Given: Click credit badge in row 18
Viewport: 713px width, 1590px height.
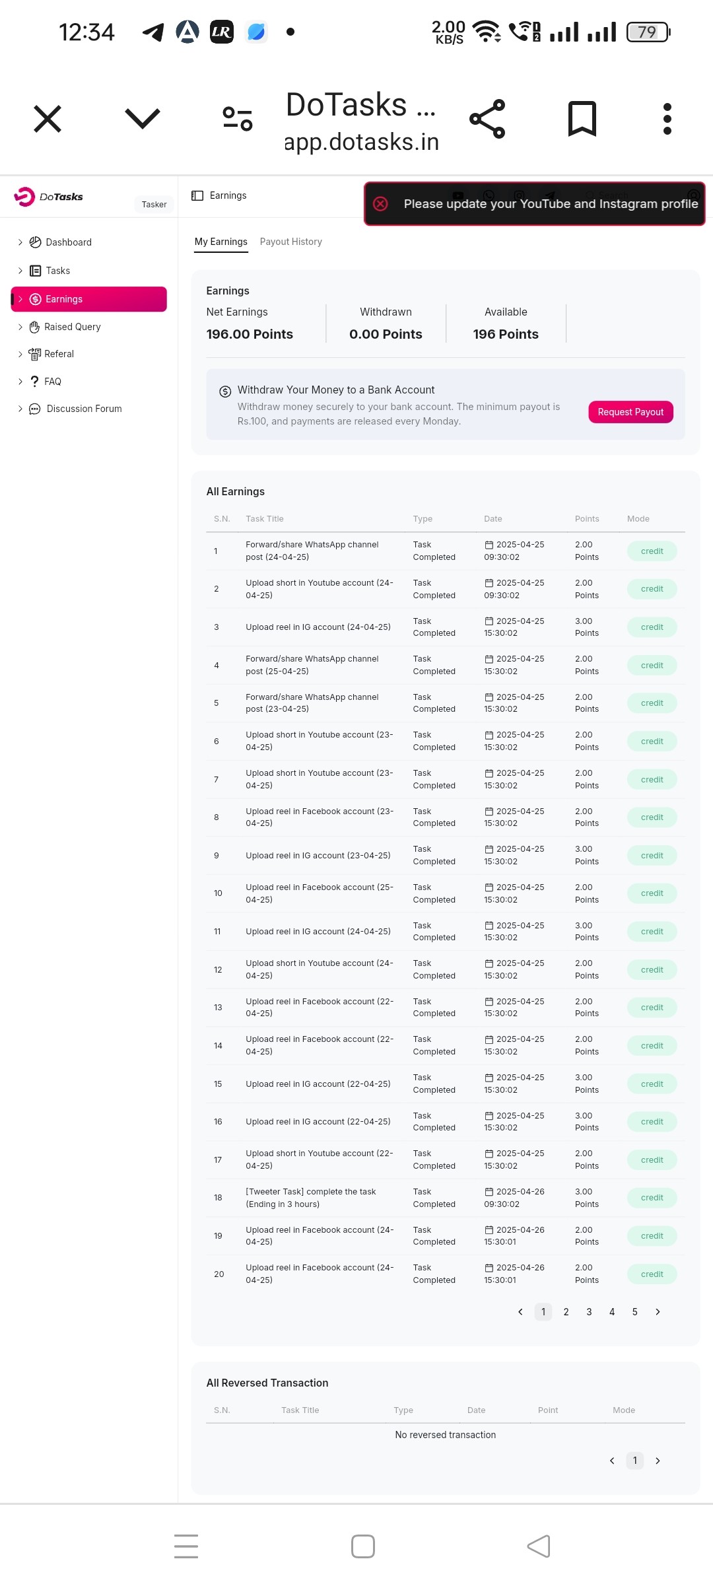Looking at the screenshot, I should [x=652, y=1198].
